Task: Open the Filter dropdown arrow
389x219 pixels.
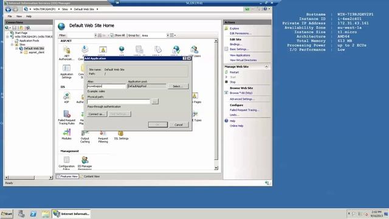Action: click(x=95, y=35)
